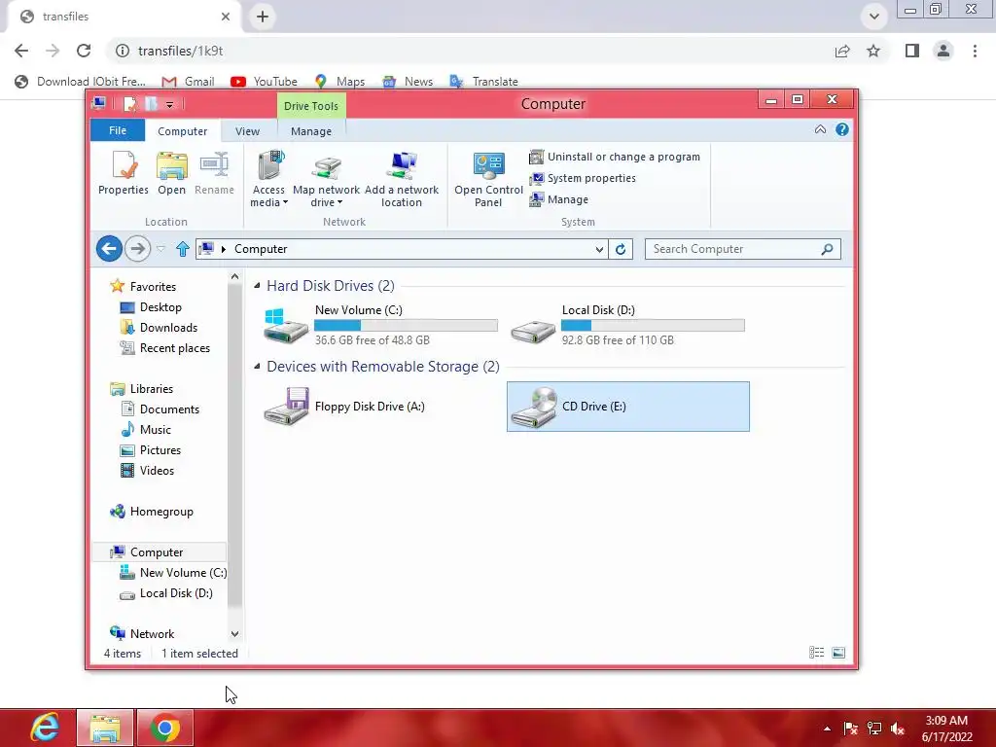The width and height of the screenshot is (996, 747).
Task: Open Quick Access Toolbar customize dropdown
Action: click(x=169, y=104)
